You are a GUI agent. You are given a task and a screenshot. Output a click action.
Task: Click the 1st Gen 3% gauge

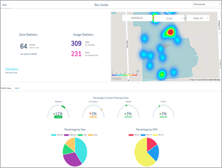tap(163, 111)
